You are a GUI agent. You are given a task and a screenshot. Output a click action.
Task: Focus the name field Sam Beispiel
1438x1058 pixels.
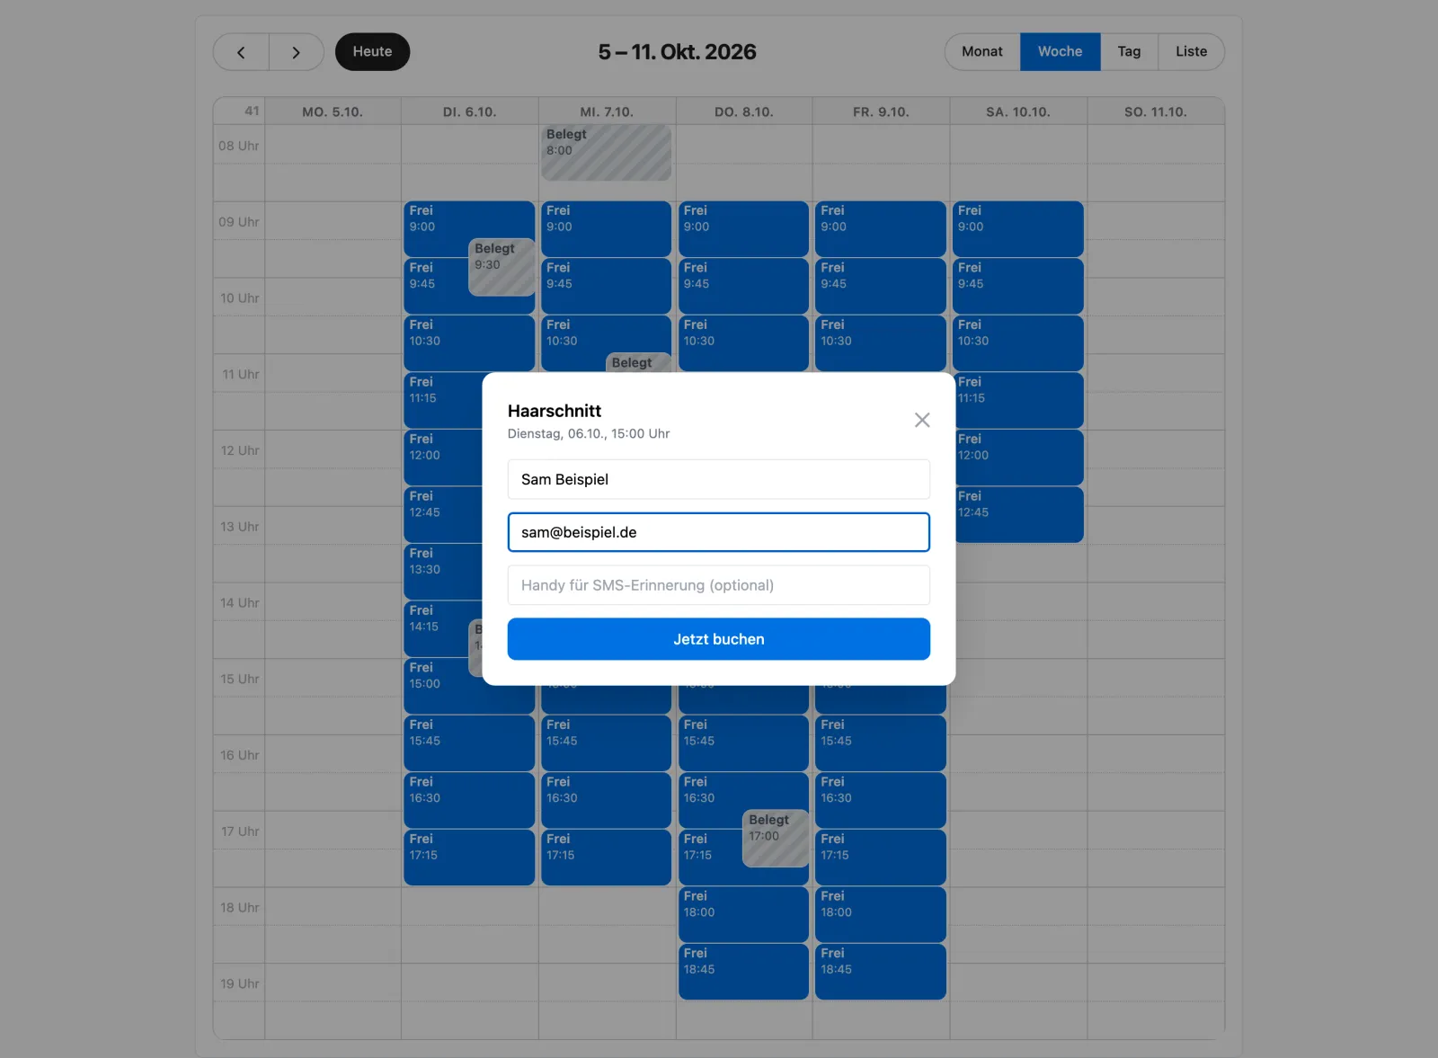tap(718, 479)
